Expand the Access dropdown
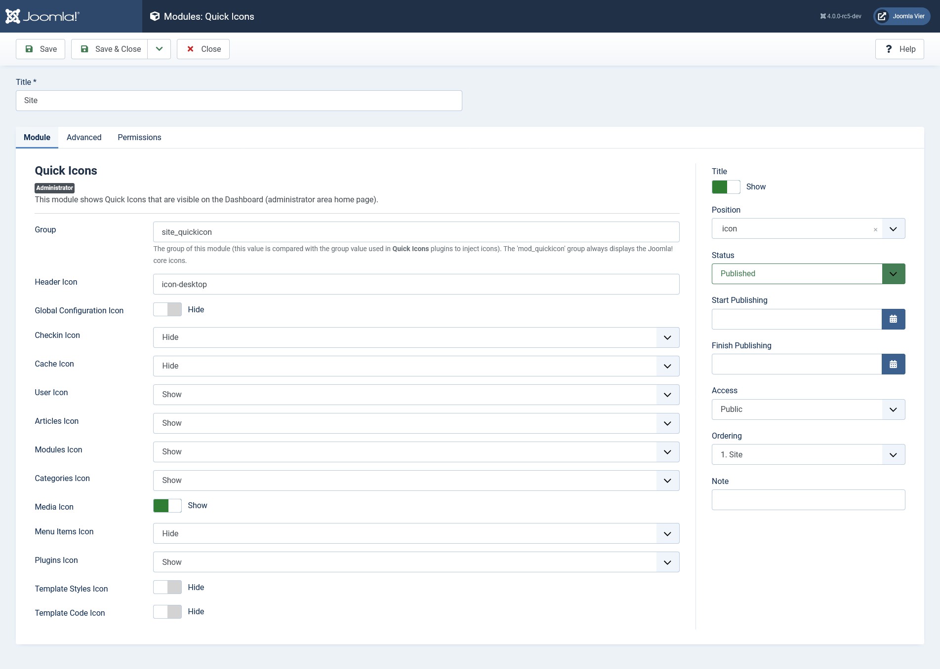The image size is (940, 669). (x=808, y=409)
